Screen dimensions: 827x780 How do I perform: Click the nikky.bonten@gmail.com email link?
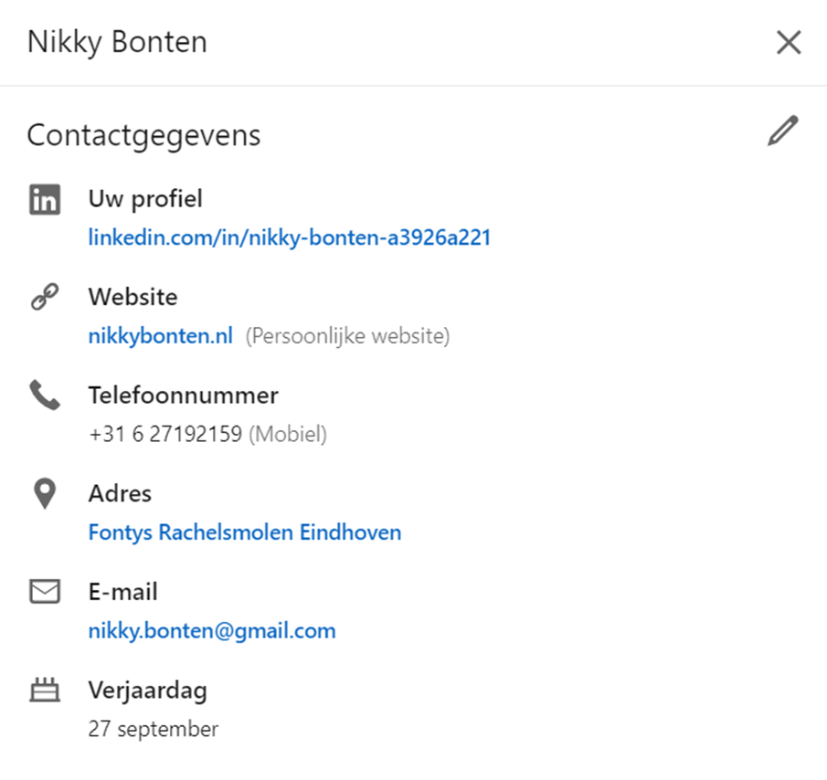click(x=212, y=631)
